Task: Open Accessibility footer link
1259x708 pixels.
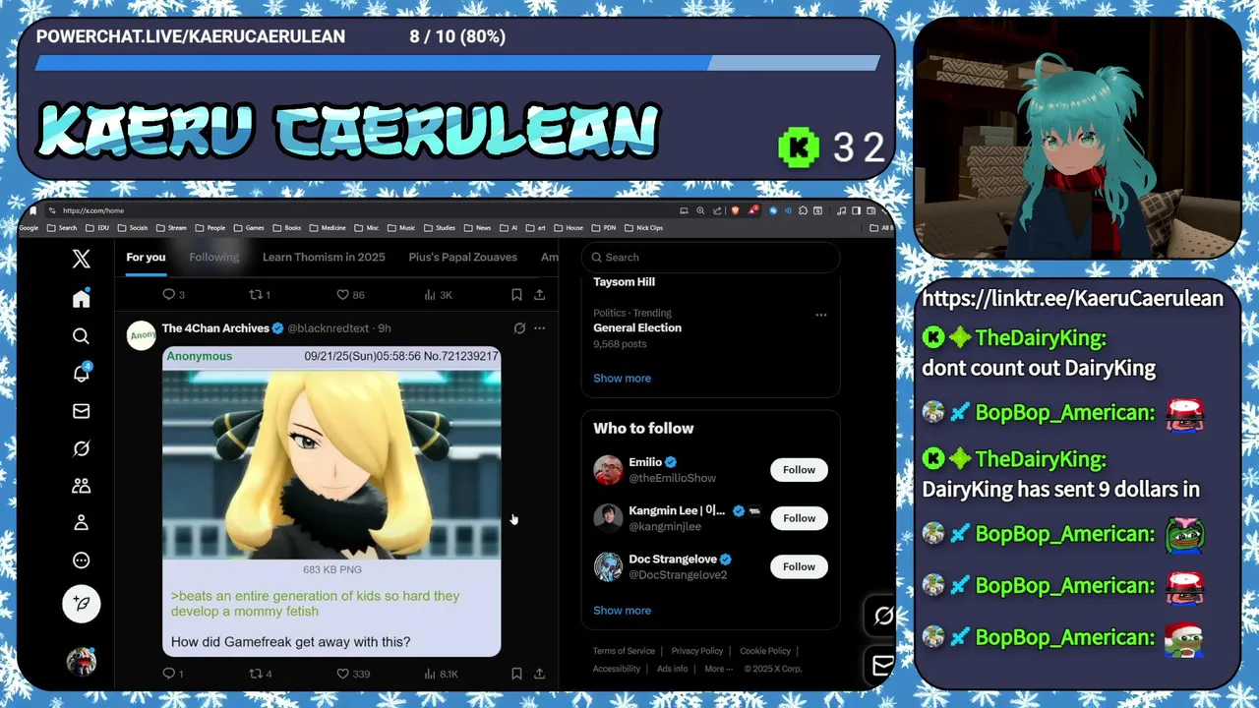Action: tap(617, 669)
